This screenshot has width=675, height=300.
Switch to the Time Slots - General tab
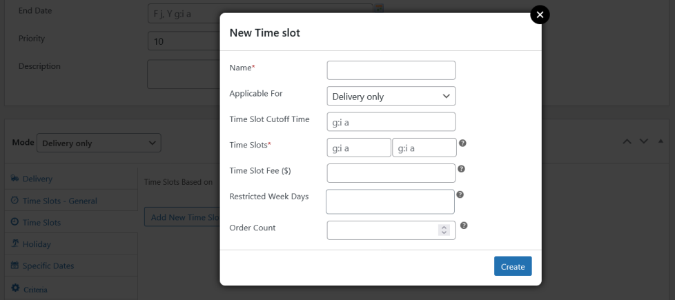pos(60,201)
